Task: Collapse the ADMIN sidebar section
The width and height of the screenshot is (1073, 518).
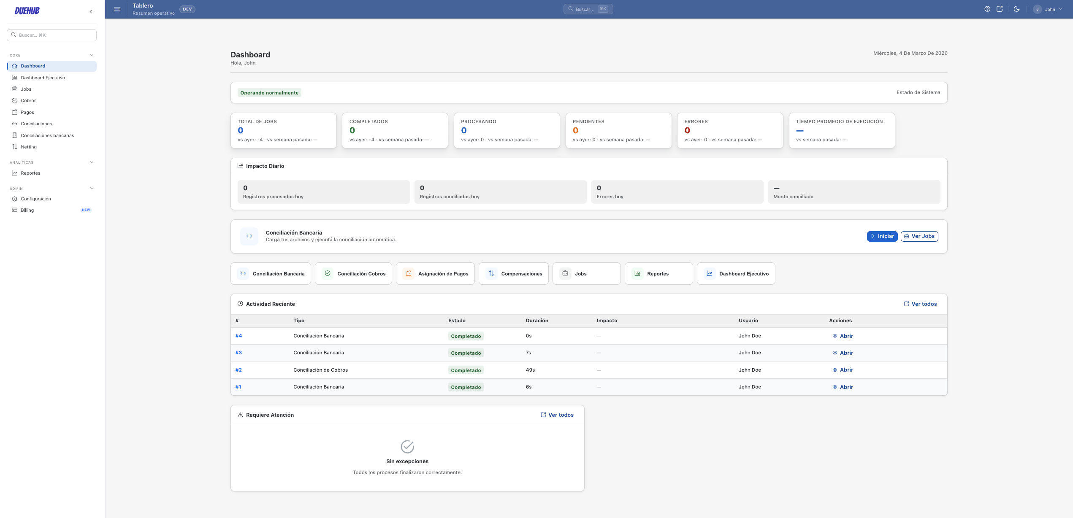Action: [x=92, y=189]
